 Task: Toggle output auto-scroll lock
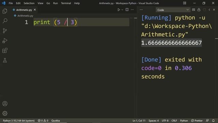199,10
